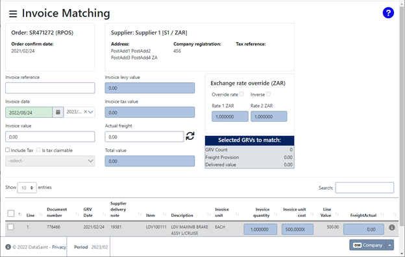Viewport: 405px width, 257px height.
Task: Expand the tax type -select- dropdown
Action: click(50, 161)
